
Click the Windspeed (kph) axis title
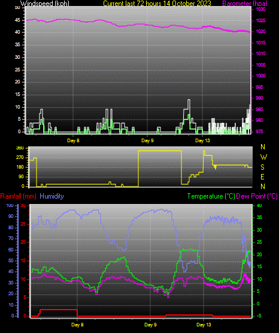45,4
